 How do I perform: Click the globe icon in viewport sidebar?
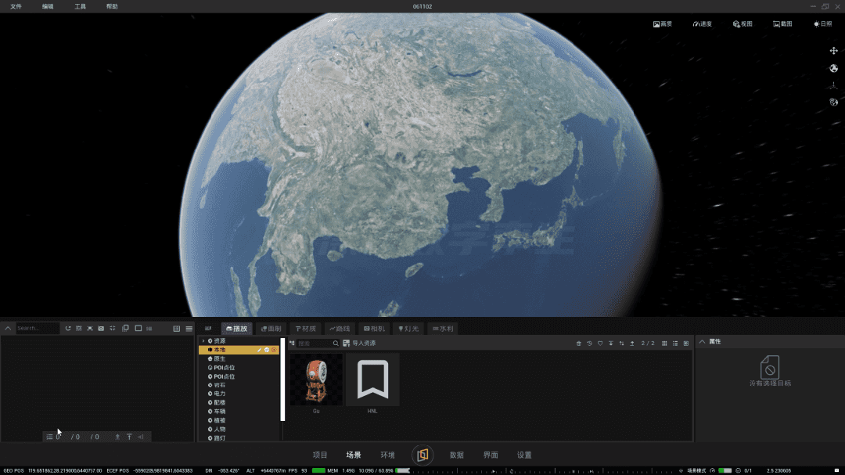point(834,69)
